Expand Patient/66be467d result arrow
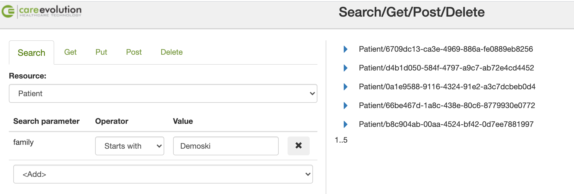Image resolution: width=574 pixels, height=194 pixels. point(345,106)
